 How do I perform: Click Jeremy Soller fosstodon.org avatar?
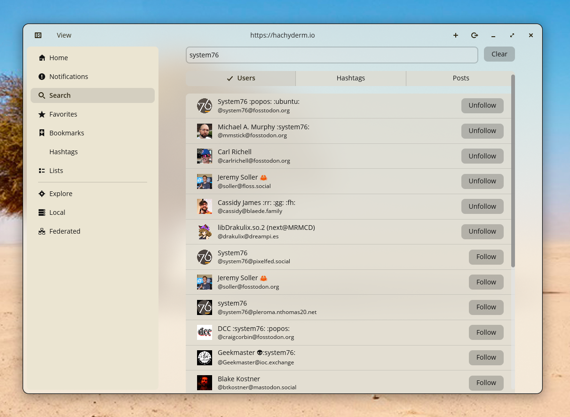[x=205, y=282]
